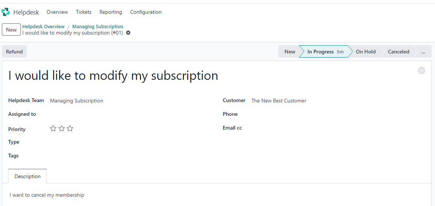Select the Description tab

27,176
